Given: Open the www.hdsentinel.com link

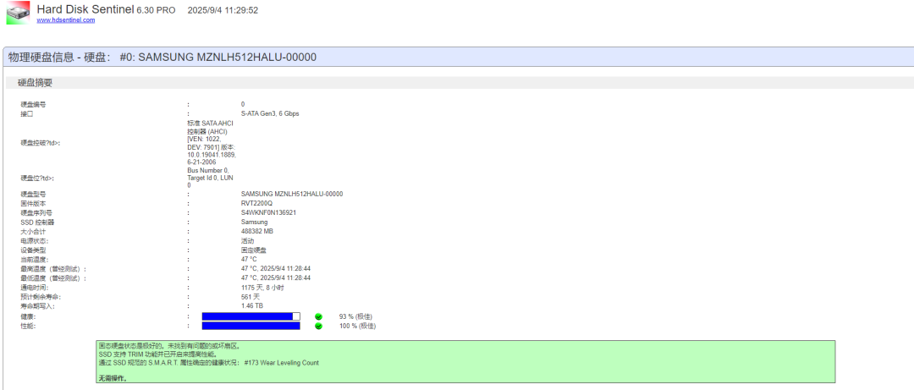Looking at the screenshot, I should 66,19.
